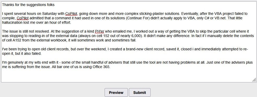
Task: Submit the forum reply
Action: click(x=140, y=92)
